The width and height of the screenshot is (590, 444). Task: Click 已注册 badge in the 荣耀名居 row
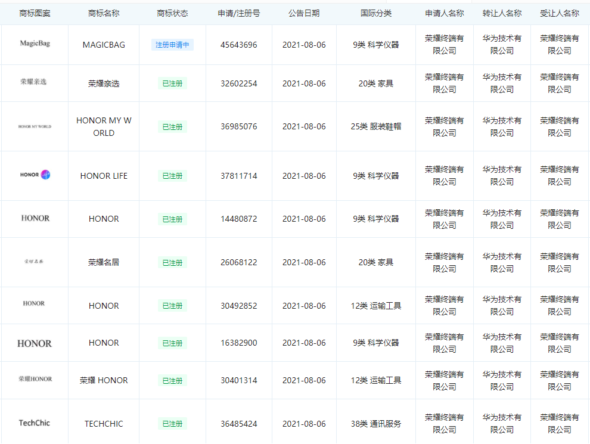(x=172, y=263)
